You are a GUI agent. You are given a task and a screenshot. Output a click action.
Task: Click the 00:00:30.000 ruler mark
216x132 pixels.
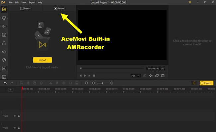point(129,89)
